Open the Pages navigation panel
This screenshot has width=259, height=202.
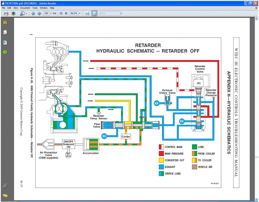pyautogui.click(x=5, y=32)
